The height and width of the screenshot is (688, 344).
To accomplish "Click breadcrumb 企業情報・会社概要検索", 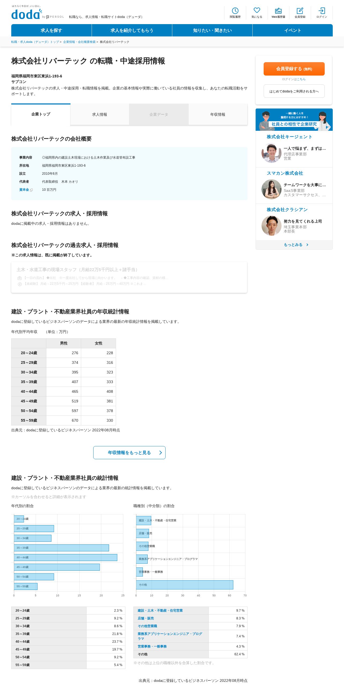I will [x=79, y=42].
